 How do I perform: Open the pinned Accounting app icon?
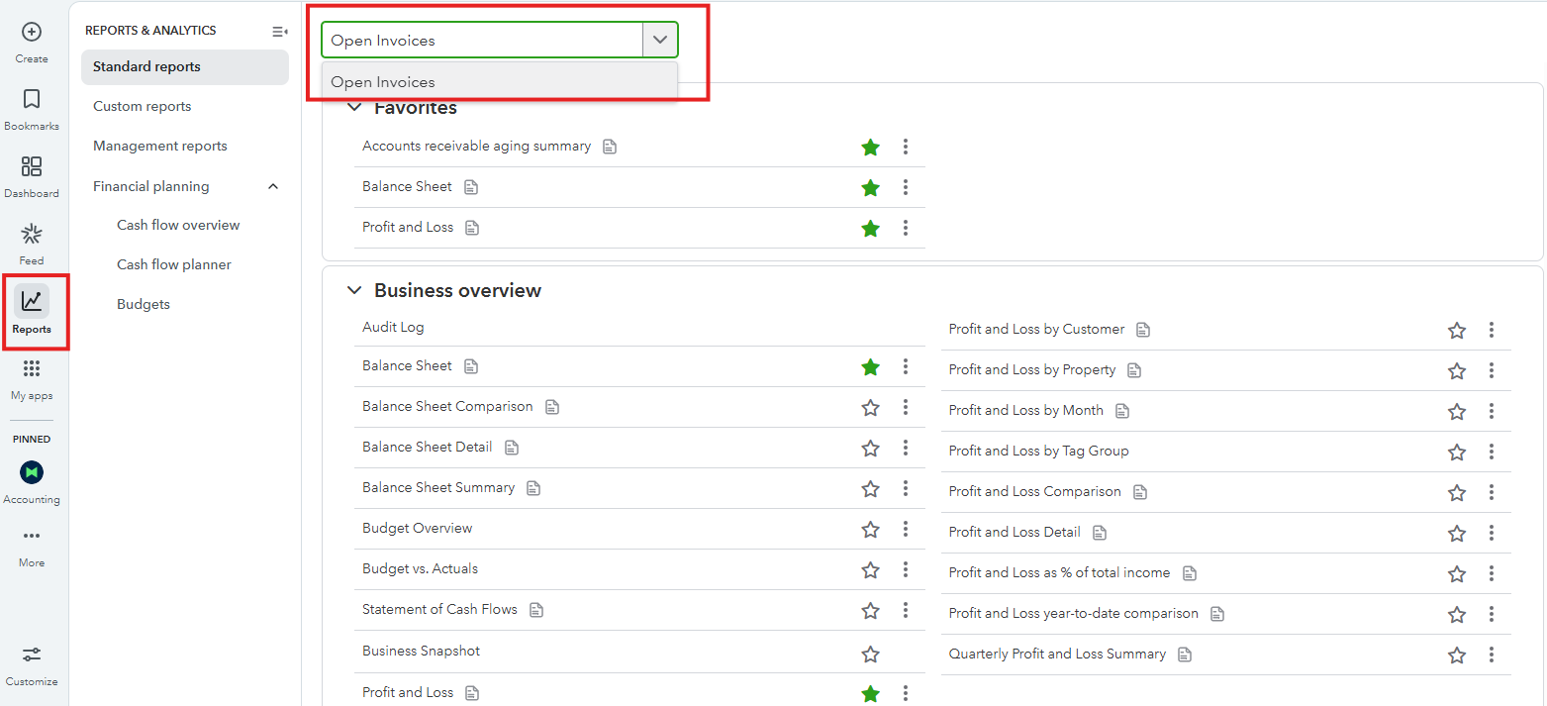(32, 473)
